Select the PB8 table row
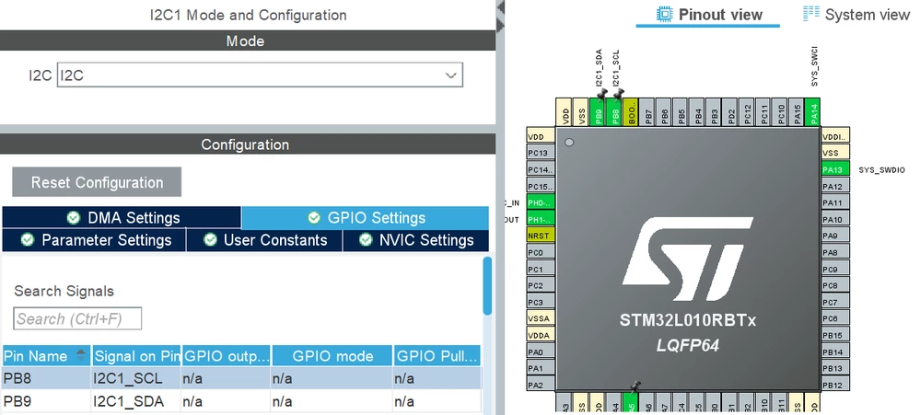The height and width of the screenshot is (415, 920). click(241, 378)
